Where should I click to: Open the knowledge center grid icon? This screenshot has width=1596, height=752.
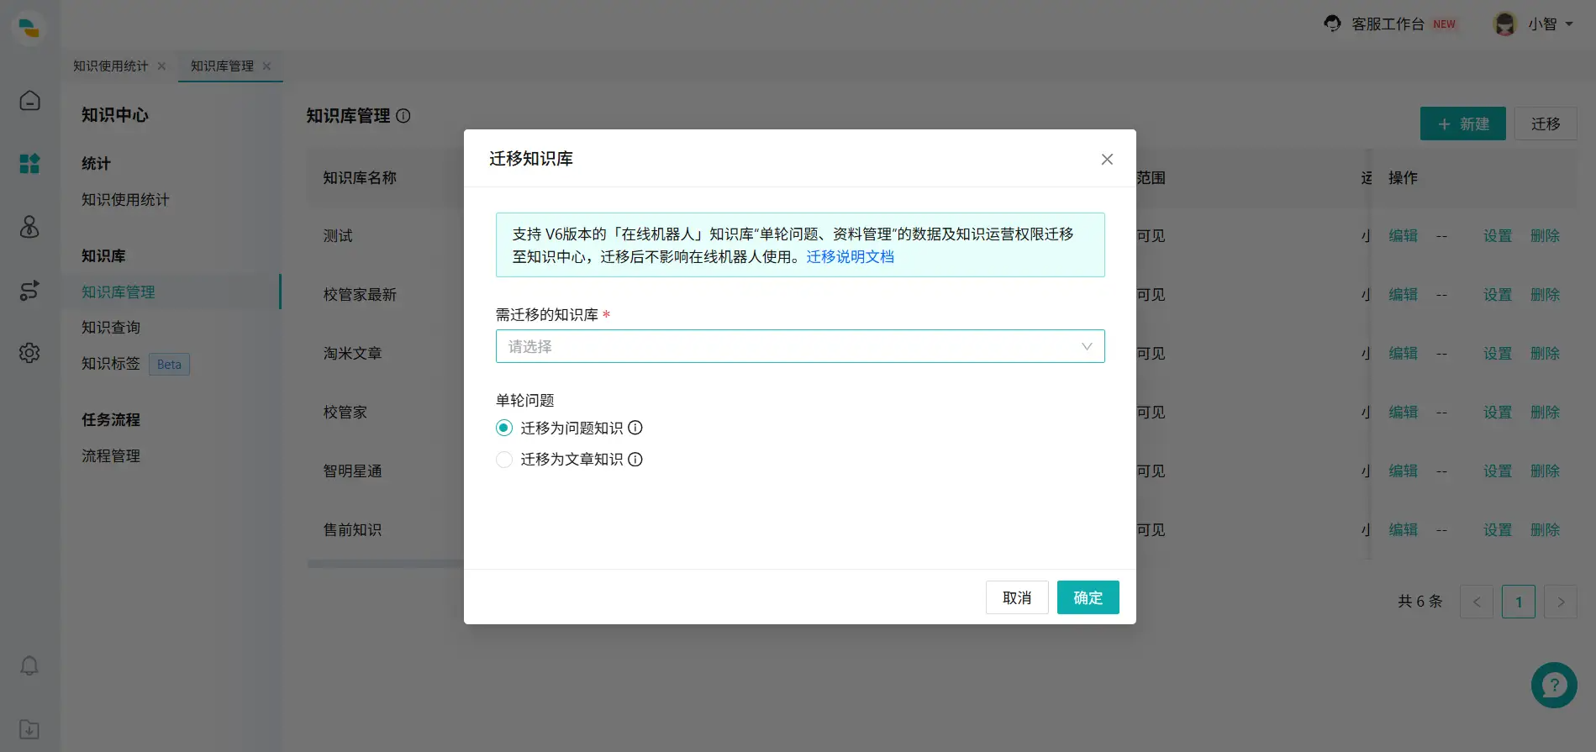click(29, 163)
